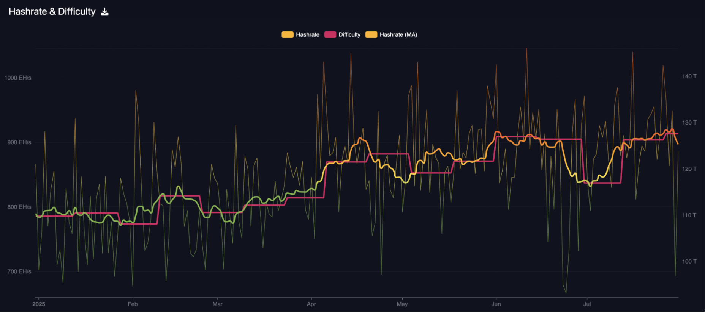
Task: Click the 800 EH/s axis label
Action: [x=19, y=207]
